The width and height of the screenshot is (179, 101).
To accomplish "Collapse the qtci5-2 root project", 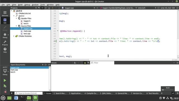I will (11, 11).
